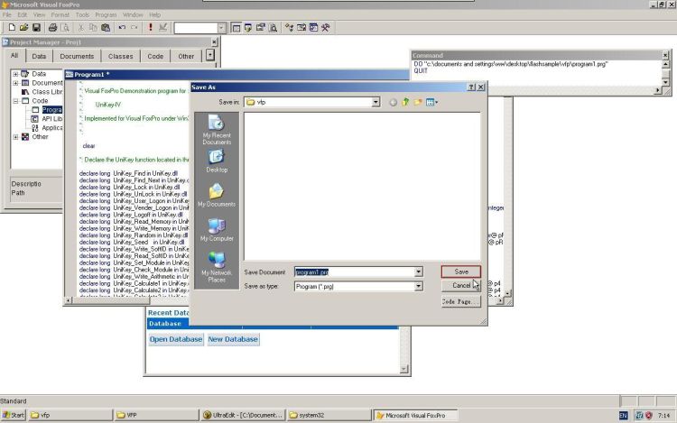
Task: Click the New Database link
Action: point(233,339)
